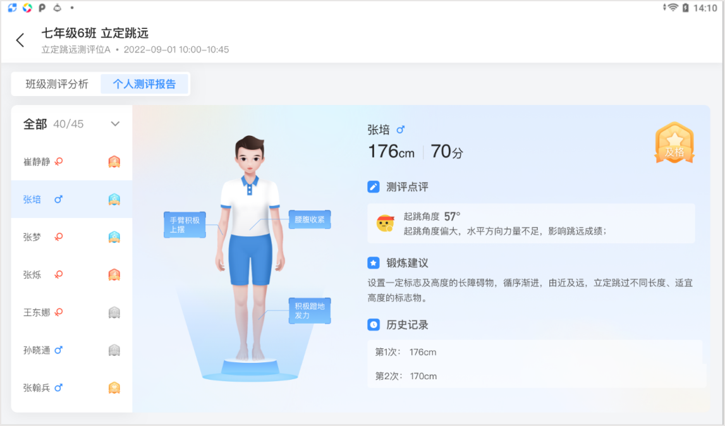Viewport: 725px width, 426px height.
Task: Select the 个人测评报告 tab
Action: click(144, 83)
